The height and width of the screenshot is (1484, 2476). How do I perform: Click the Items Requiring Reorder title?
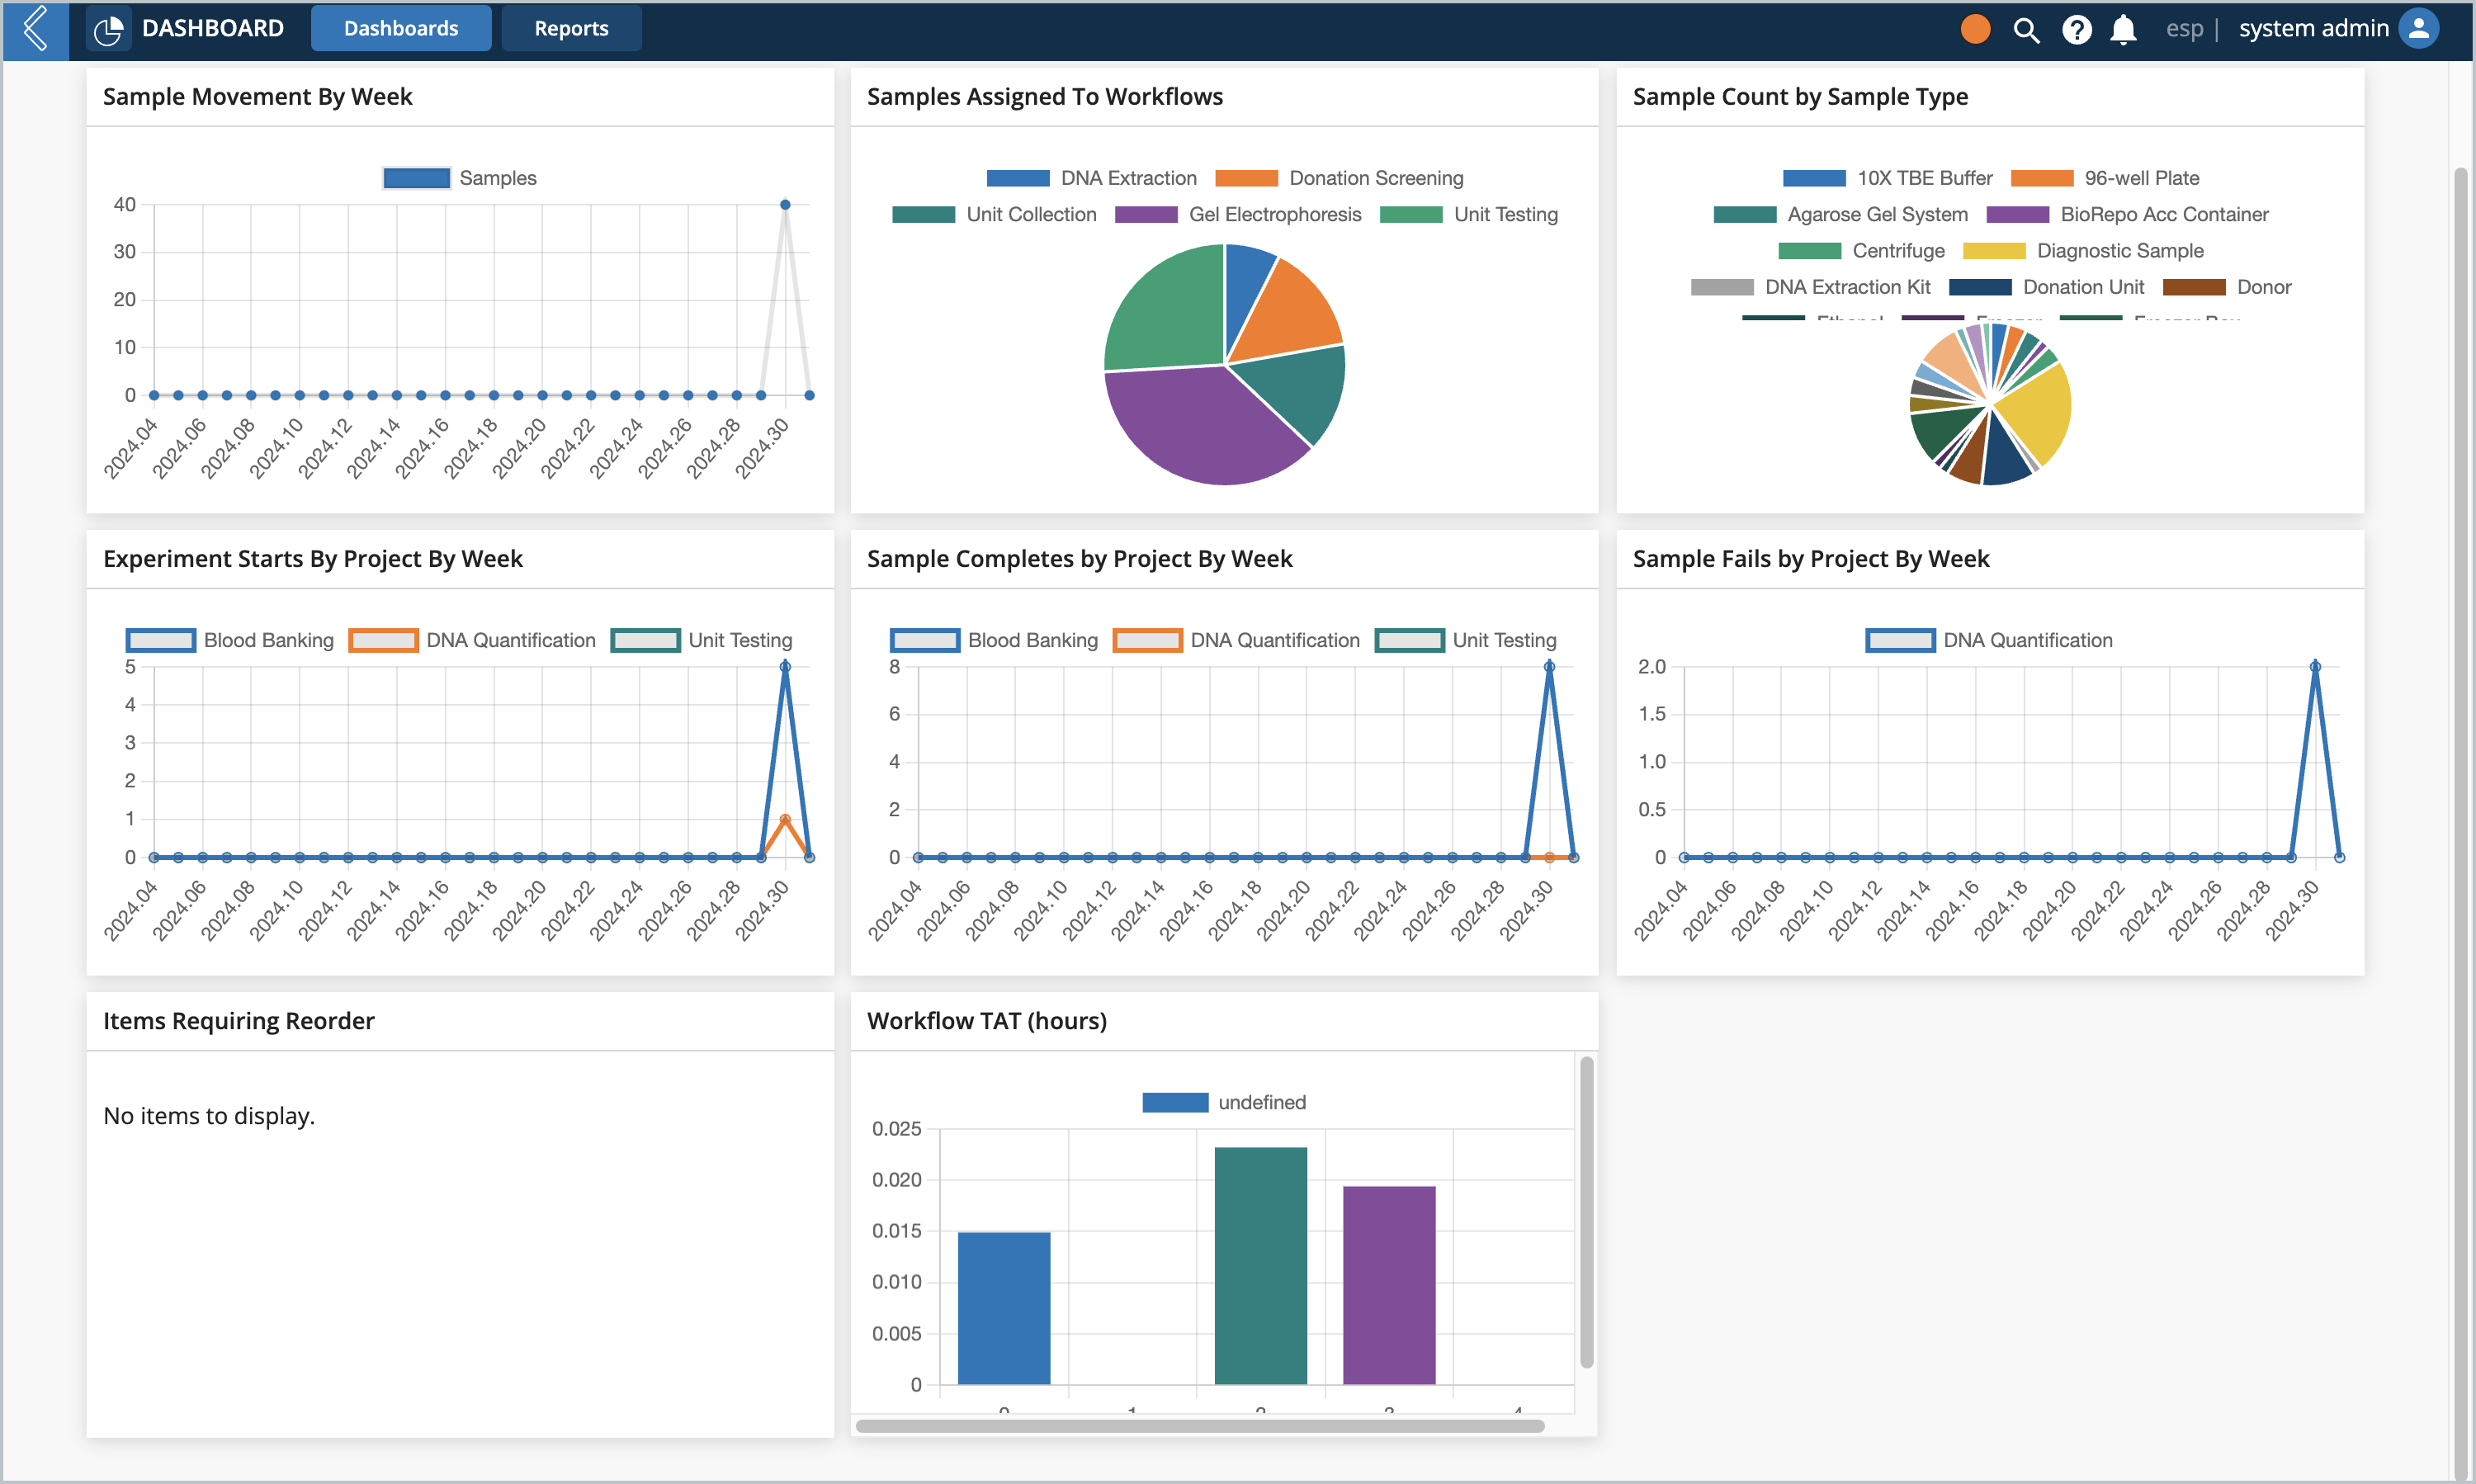238,1021
